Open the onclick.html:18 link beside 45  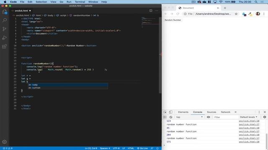coord(249,128)
